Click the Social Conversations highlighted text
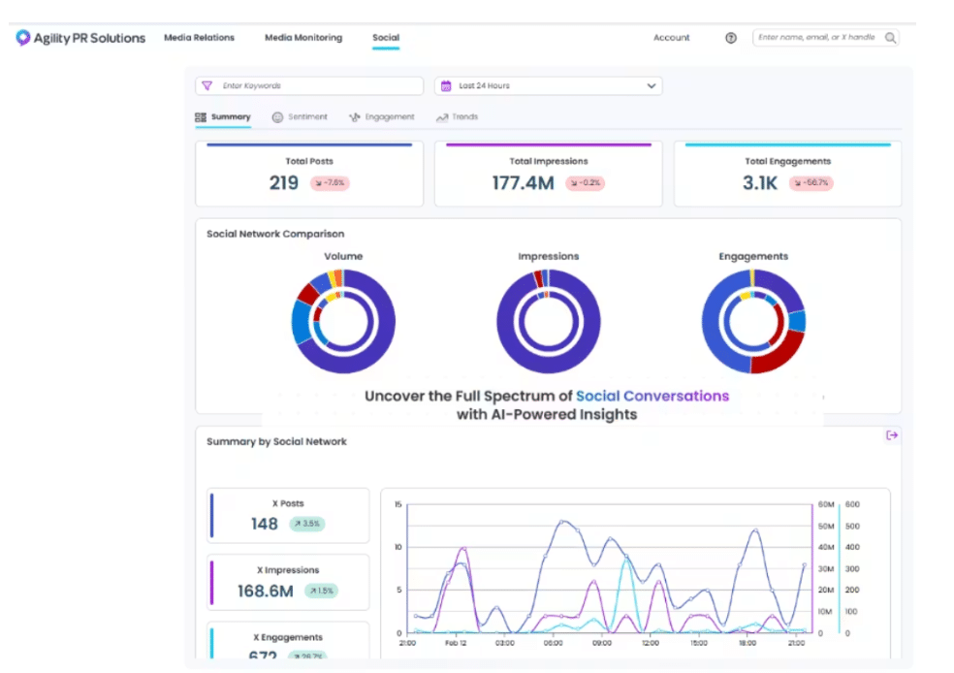The image size is (954, 673). point(652,396)
